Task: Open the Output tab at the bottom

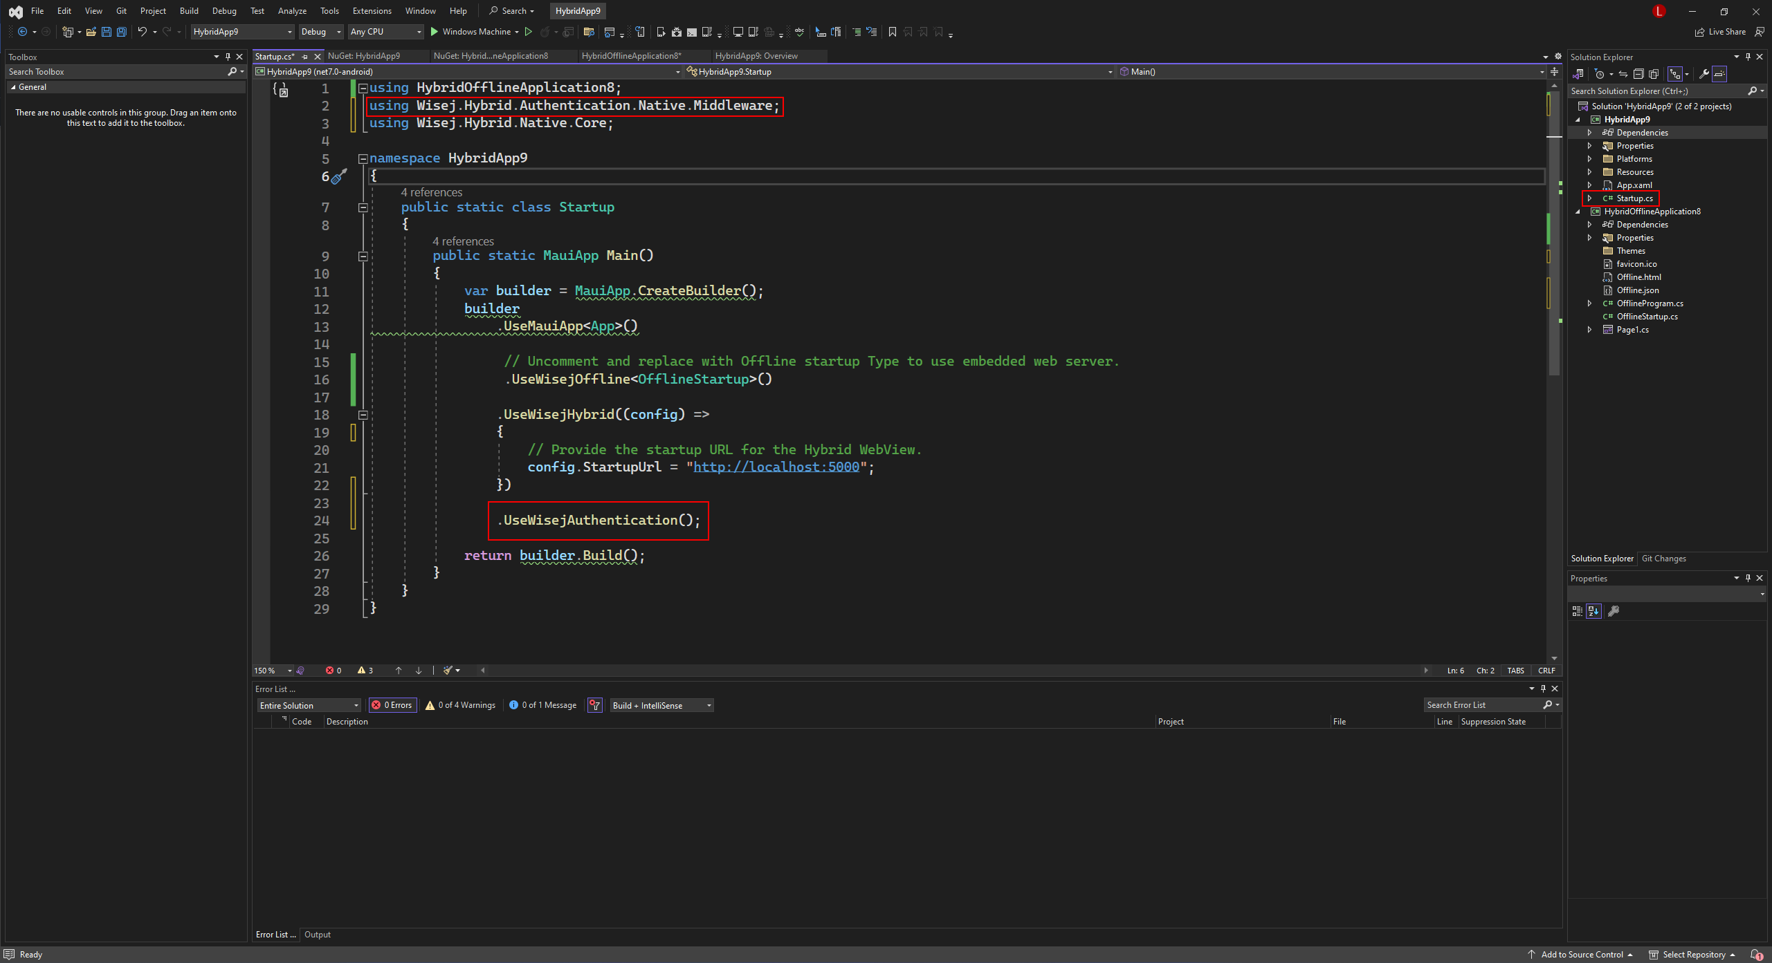Action: (x=318, y=935)
